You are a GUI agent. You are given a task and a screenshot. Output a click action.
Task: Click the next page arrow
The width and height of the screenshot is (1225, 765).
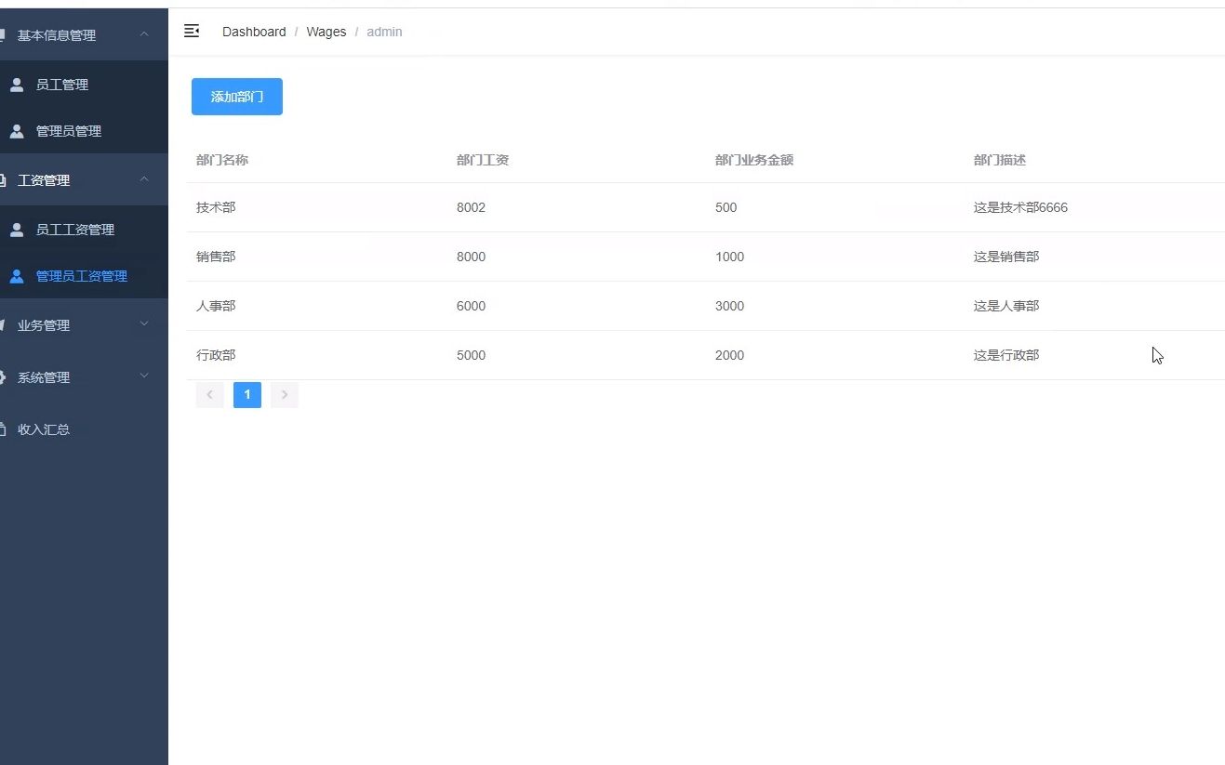point(284,394)
